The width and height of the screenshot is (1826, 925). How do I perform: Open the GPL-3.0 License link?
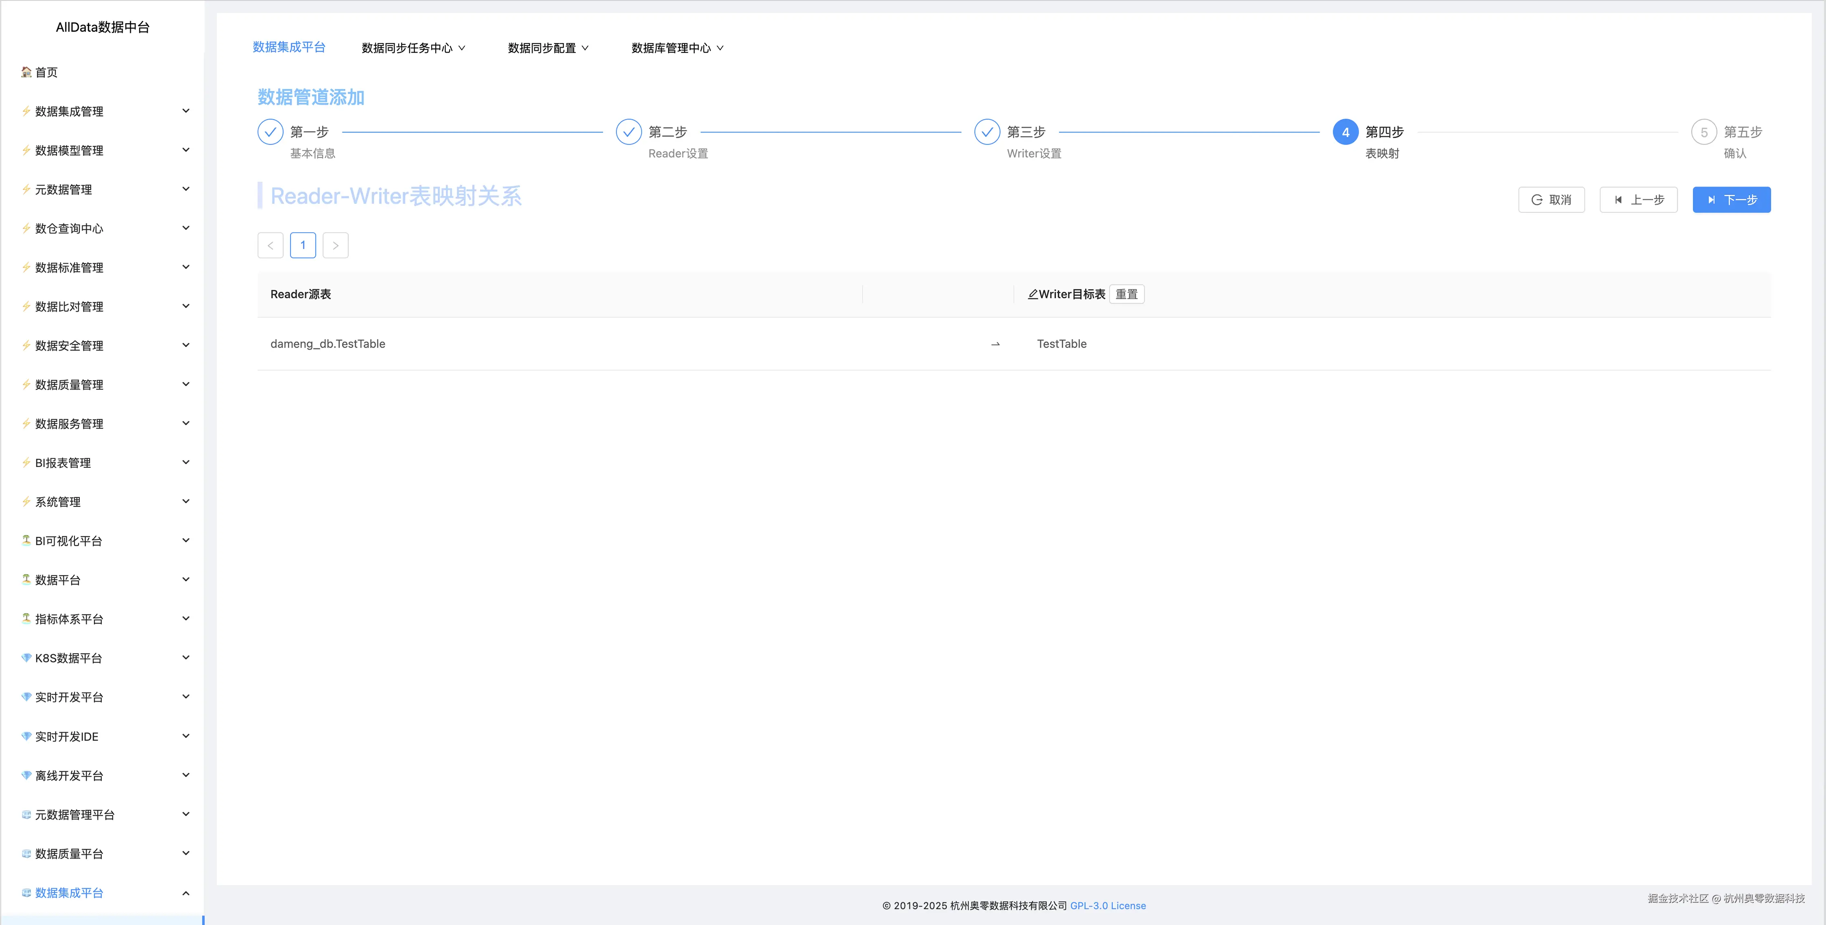point(1108,905)
